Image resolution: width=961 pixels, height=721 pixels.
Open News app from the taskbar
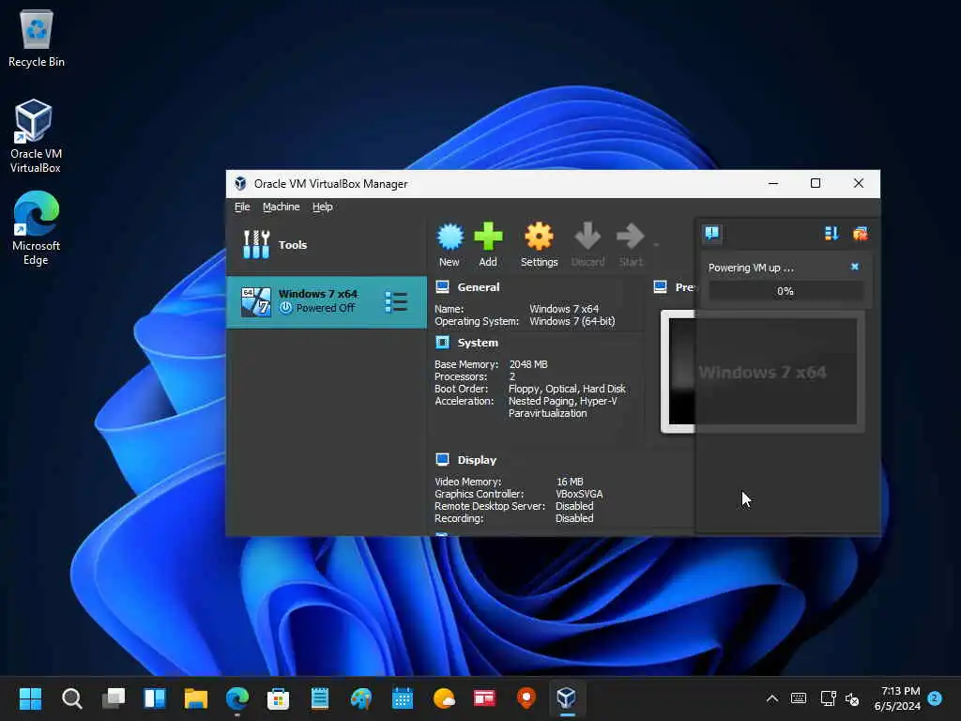tap(484, 698)
